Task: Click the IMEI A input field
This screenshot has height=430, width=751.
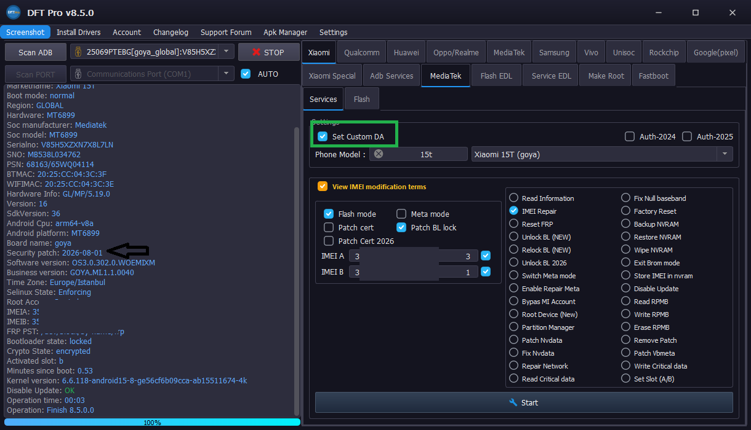Action: click(x=413, y=256)
